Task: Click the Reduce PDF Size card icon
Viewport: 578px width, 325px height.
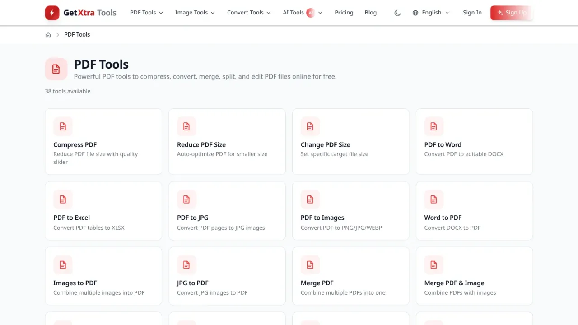Action: pos(186,126)
